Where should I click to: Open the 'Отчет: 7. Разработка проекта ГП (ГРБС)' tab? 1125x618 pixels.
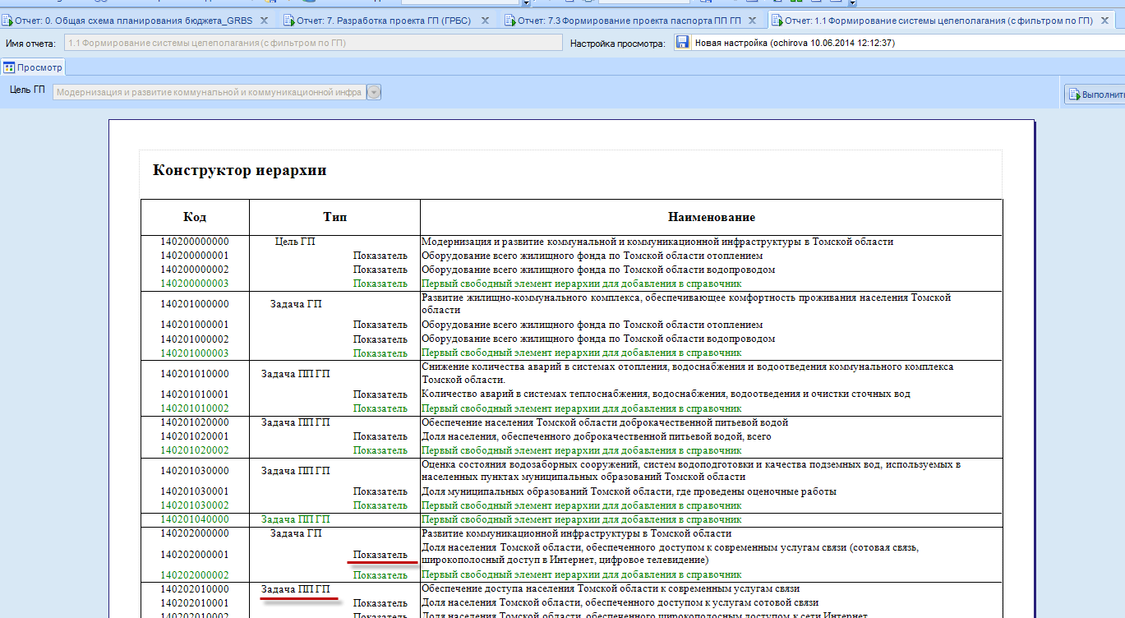(x=386, y=20)
